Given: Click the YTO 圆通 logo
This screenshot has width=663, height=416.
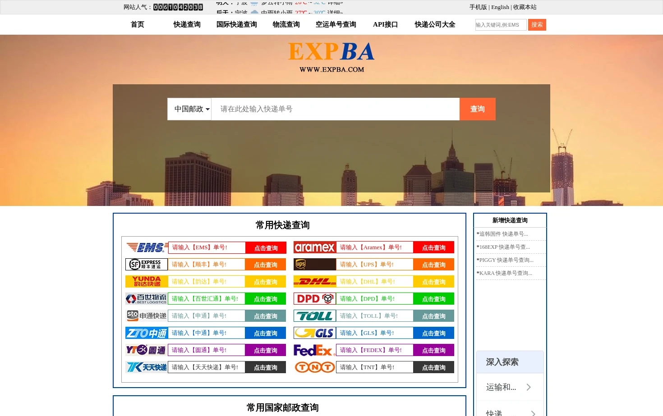Looking at the screenshot, I should point(147,350).
